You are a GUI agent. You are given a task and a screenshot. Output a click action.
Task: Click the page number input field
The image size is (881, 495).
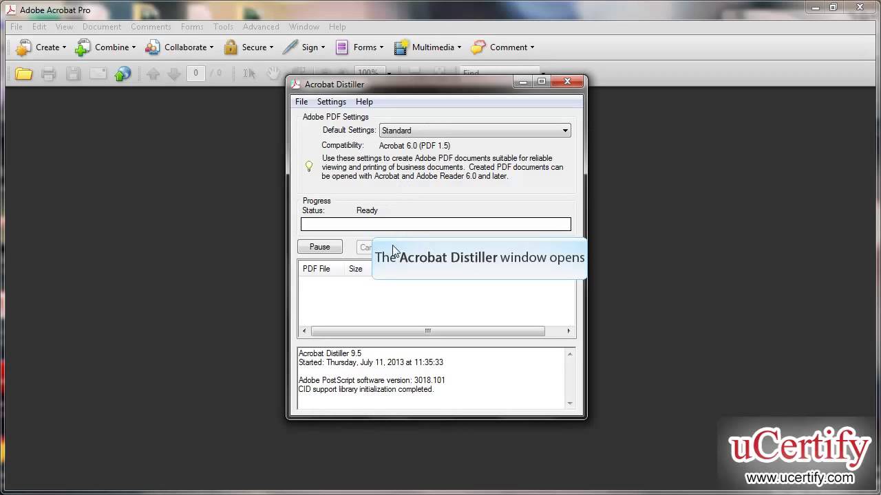tap(196, 73)
